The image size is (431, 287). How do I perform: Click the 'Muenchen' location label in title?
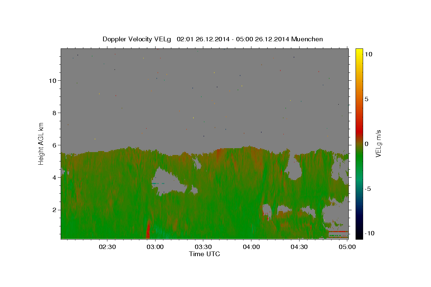pos(307,39)
